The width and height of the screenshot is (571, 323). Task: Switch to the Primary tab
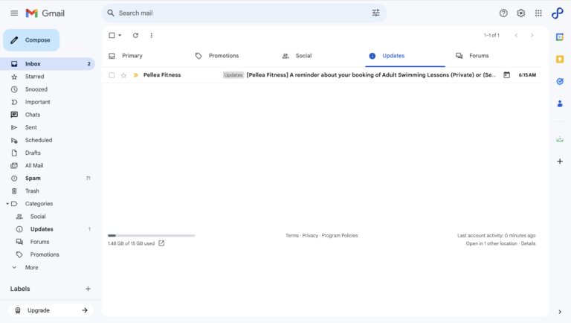132,56
